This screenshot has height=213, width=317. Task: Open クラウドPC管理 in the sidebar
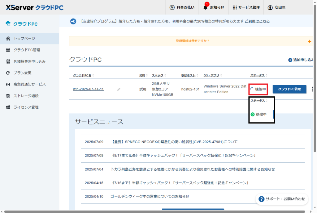29,50
